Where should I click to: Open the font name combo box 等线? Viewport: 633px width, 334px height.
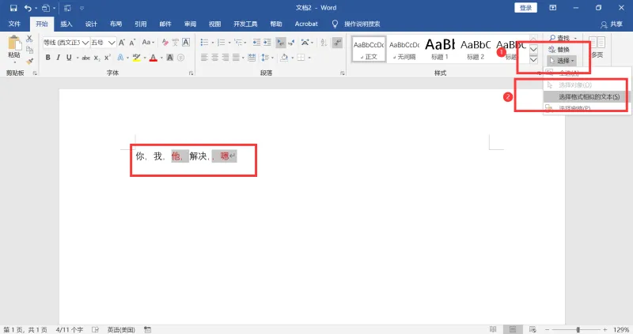click(x=66, y=43)
